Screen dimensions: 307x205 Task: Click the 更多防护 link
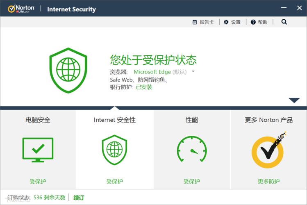268,181
